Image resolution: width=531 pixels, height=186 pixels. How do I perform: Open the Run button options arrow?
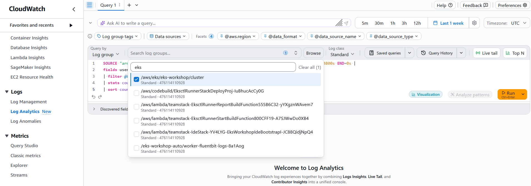[523, 94]
